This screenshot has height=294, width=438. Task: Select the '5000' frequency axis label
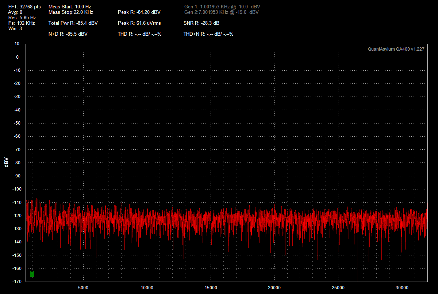84,288
